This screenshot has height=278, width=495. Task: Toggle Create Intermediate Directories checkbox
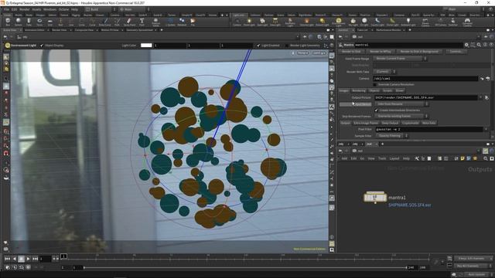pos(376,110)
